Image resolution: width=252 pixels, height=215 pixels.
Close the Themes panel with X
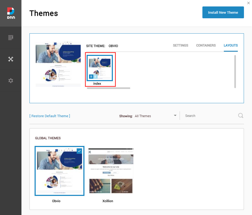(248, 3)
